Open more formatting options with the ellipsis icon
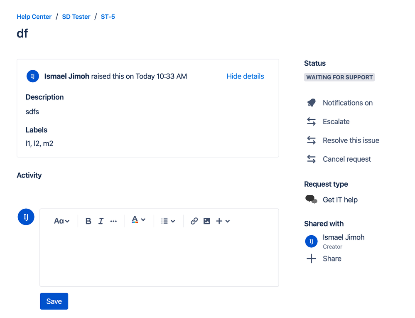The height and width of the screenshot is (318, 415). tap(113, 221)
